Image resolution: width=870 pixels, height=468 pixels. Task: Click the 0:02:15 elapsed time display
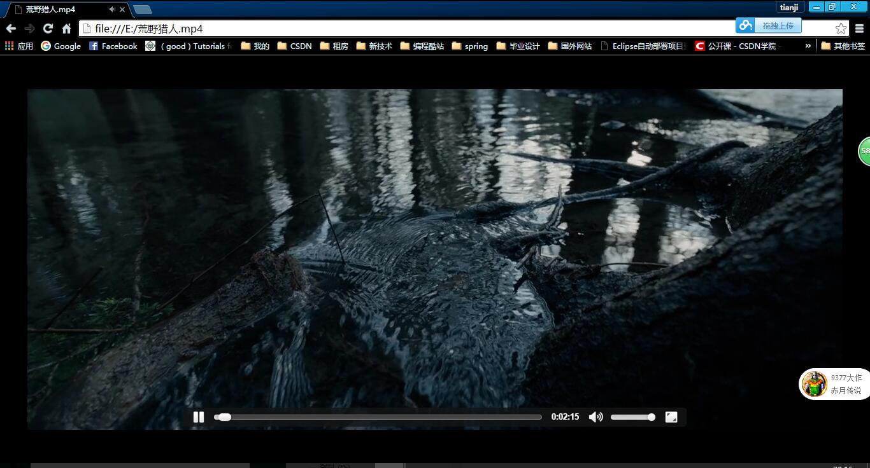(x=566, y=417)
